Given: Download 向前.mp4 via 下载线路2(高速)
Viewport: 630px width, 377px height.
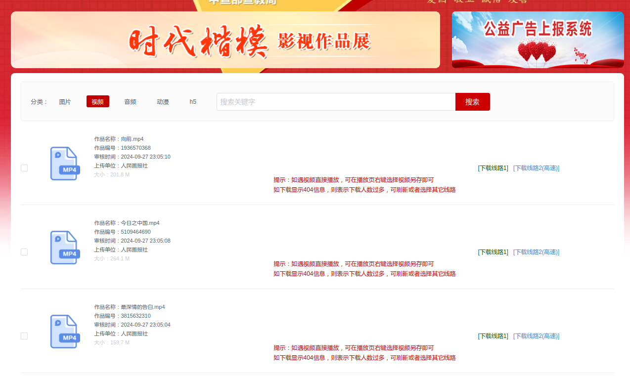Looking at the screenshot, I should [537, 168].
